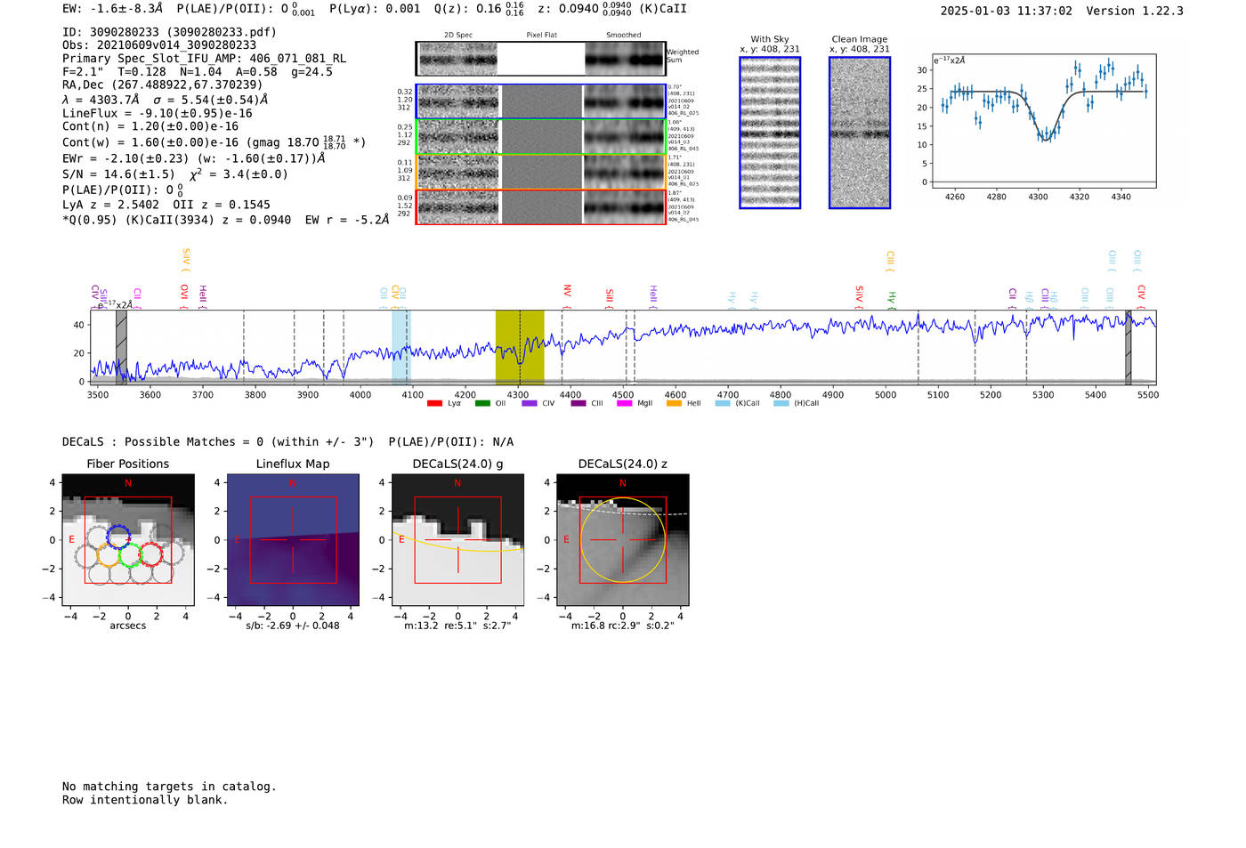Select the Weighted Sum 2D spectrum cutout
Viewport: 1246px width, 848px height.
click(x=457, y=59)
